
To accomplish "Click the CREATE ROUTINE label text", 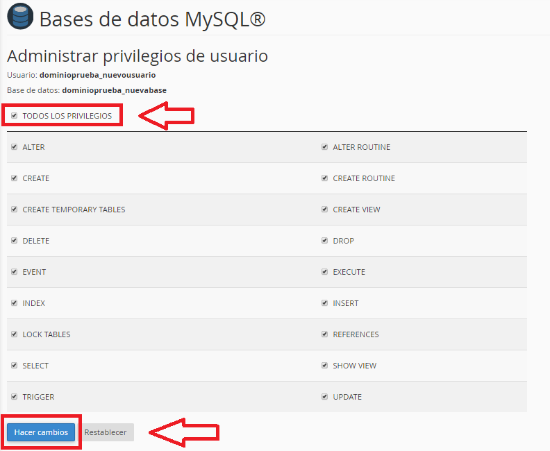I will (x=364, y=178).
